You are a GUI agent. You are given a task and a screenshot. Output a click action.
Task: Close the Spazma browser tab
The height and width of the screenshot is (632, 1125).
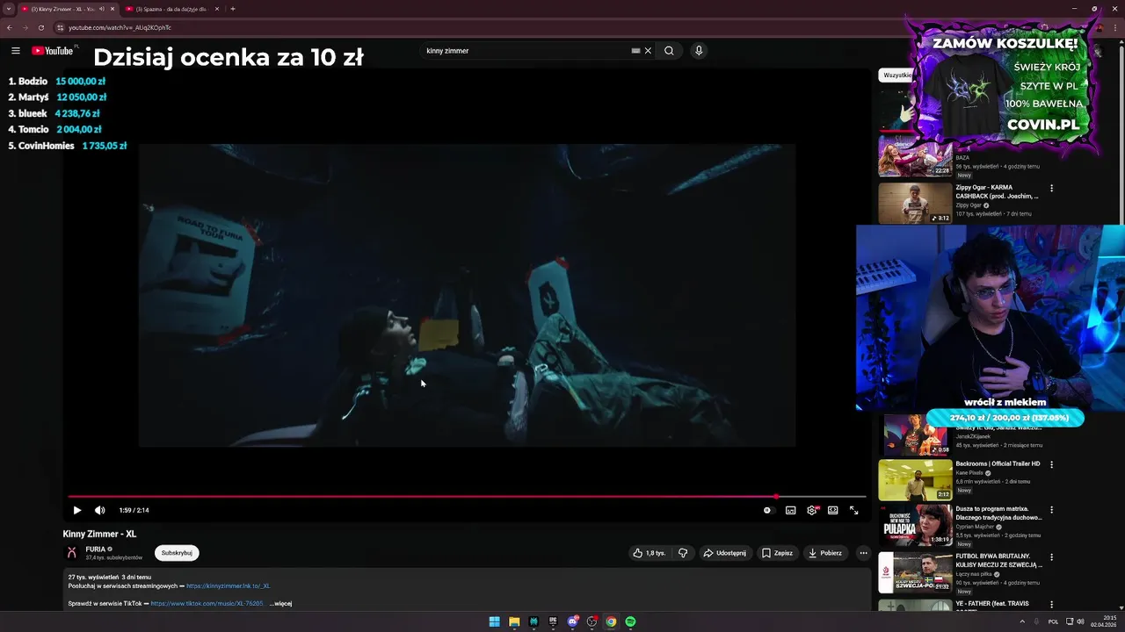217,9
